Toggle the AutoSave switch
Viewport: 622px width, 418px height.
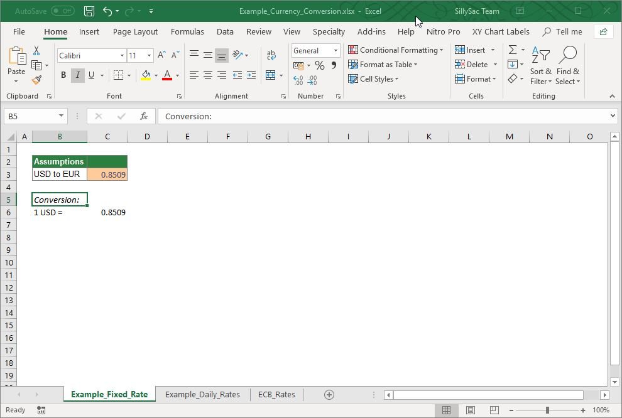62,11
